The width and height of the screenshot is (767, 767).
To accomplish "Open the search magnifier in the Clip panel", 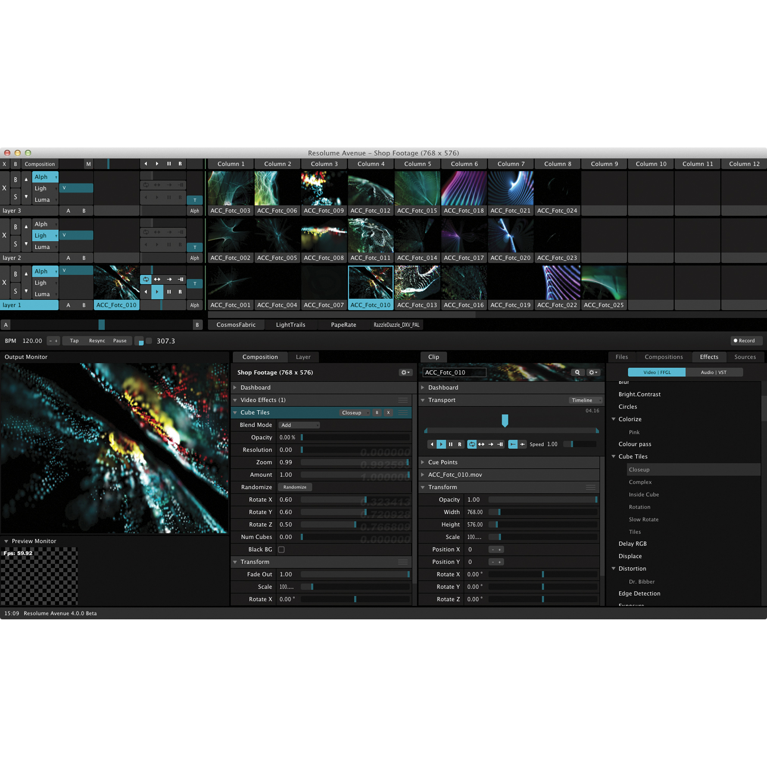I will [578, 372].
